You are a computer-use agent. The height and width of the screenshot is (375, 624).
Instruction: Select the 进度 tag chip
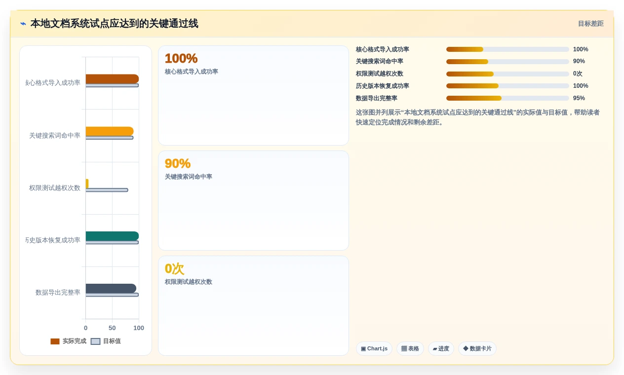coord(441,348)
